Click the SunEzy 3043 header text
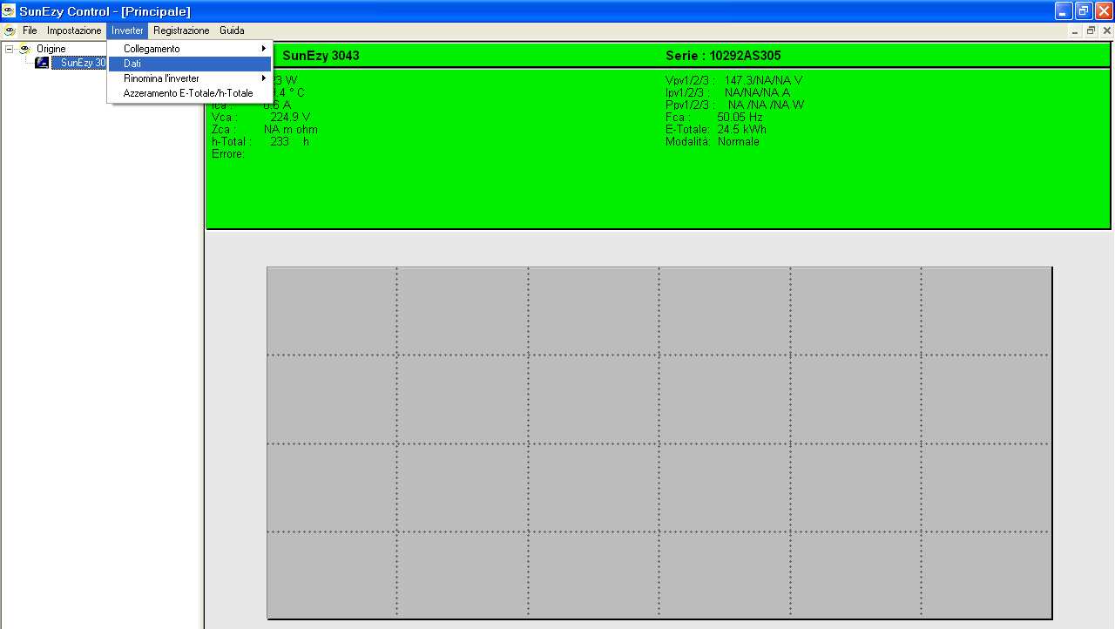The width and height of the screenshot is (1115, 629). (x=321, y=56)
